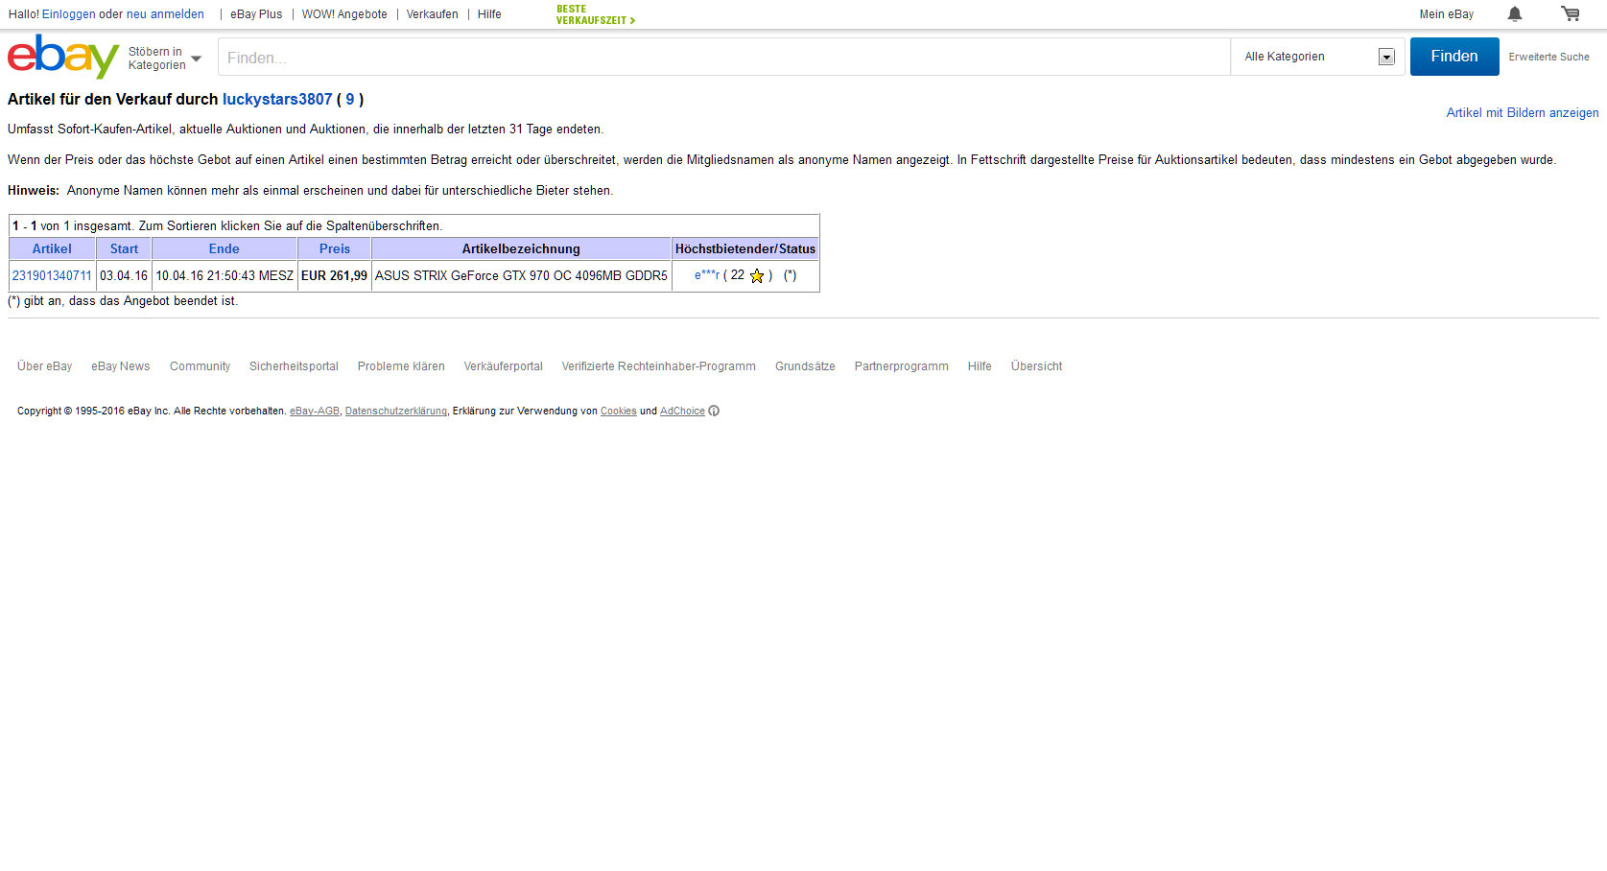Click 'Artikel mit Bildern anzeigen' link
Viewport: 1607px width, 871px height.
[1522, 113]
